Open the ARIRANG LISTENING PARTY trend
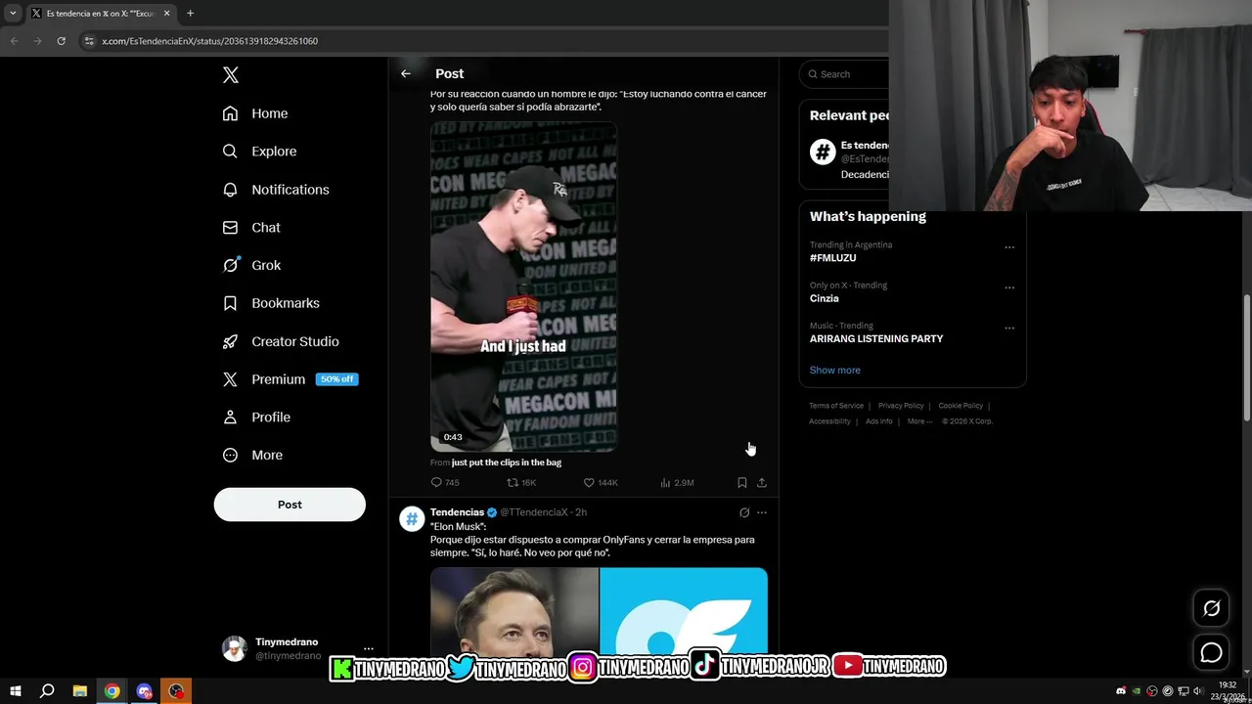This screenshot has width=1252, height=704. (x=876, y=338)
